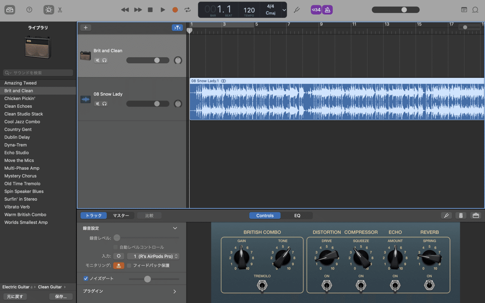Open the Amp Designer icon

click(x=461, y=215)
